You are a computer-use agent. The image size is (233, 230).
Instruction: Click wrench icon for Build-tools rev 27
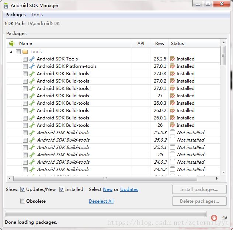pos(32,96)
